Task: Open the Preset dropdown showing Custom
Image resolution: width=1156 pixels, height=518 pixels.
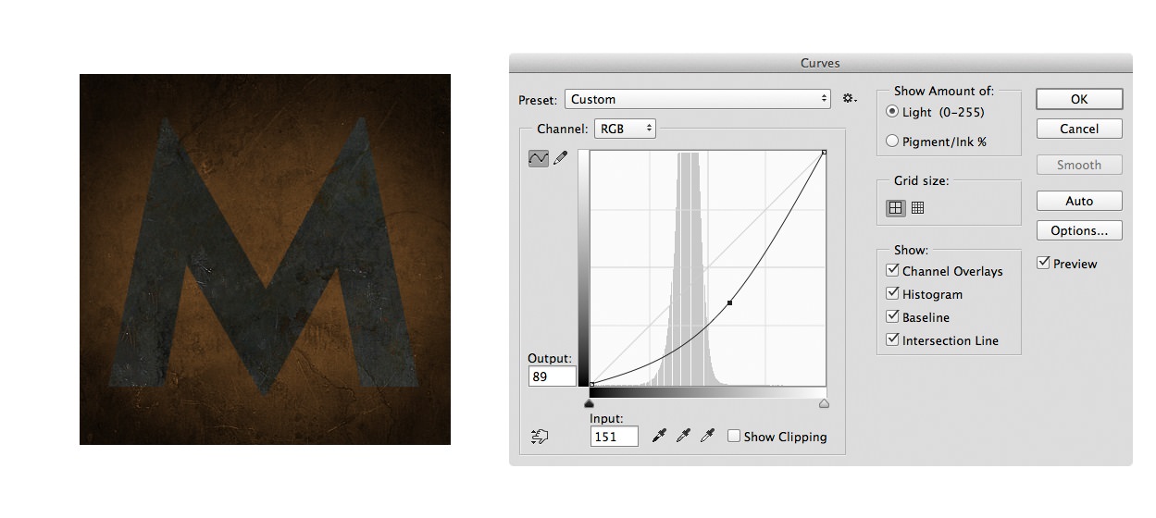Action: tap(699, 99)
